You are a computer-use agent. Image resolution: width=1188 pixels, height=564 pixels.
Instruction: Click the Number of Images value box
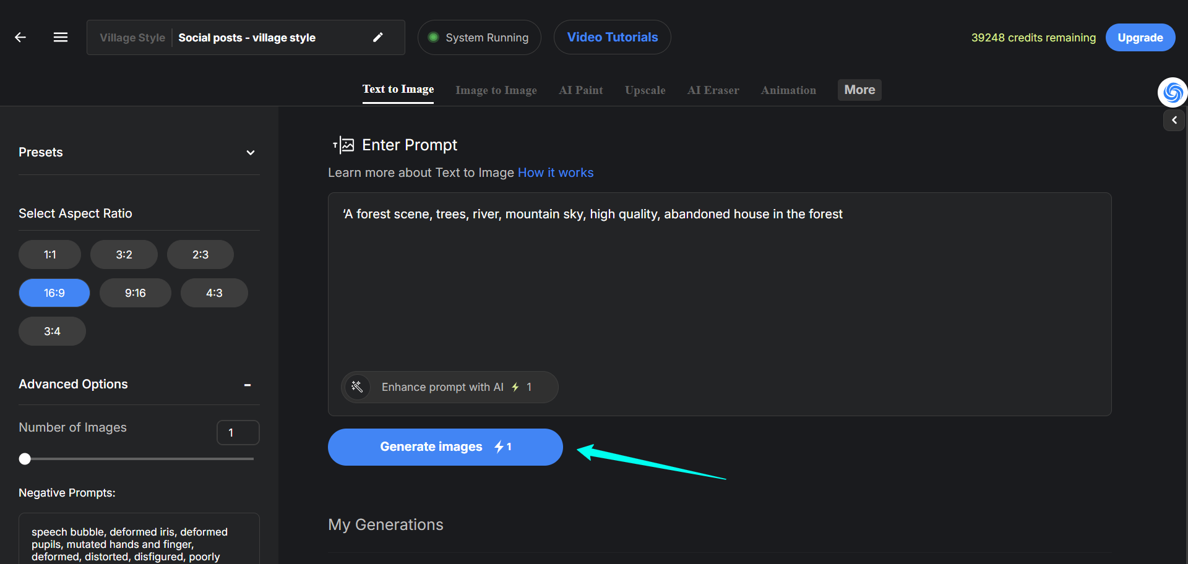point(238,433)
